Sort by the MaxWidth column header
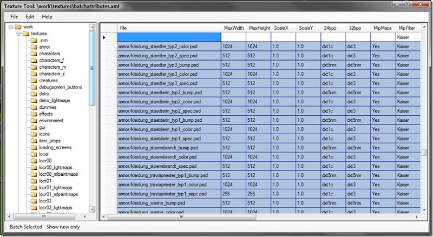433x237 pixels. point(234,28)
